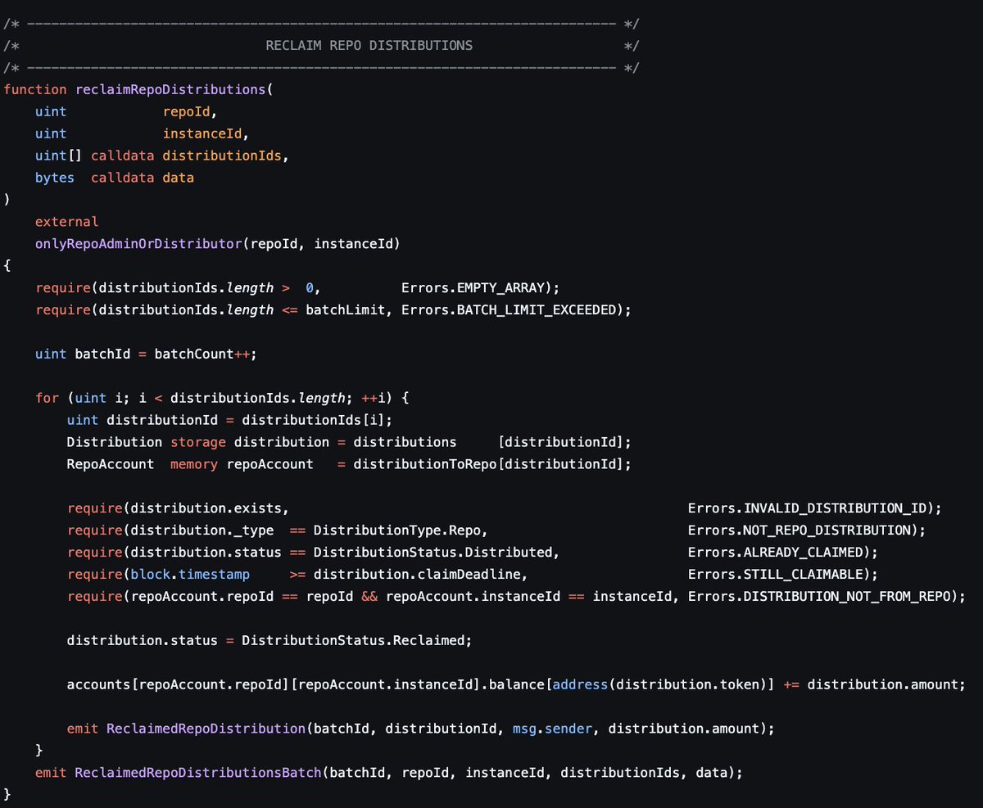This screenshot has height=808, width=983.
Task: Click batchCount++ in batchId assignment
Action: pos(202,354)
